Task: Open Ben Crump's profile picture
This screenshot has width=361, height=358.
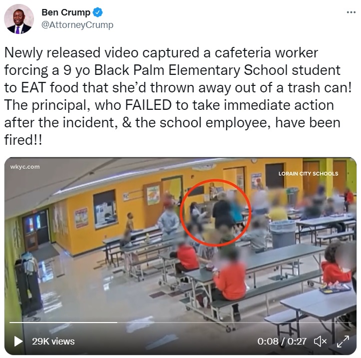Action: pos(19,19)
